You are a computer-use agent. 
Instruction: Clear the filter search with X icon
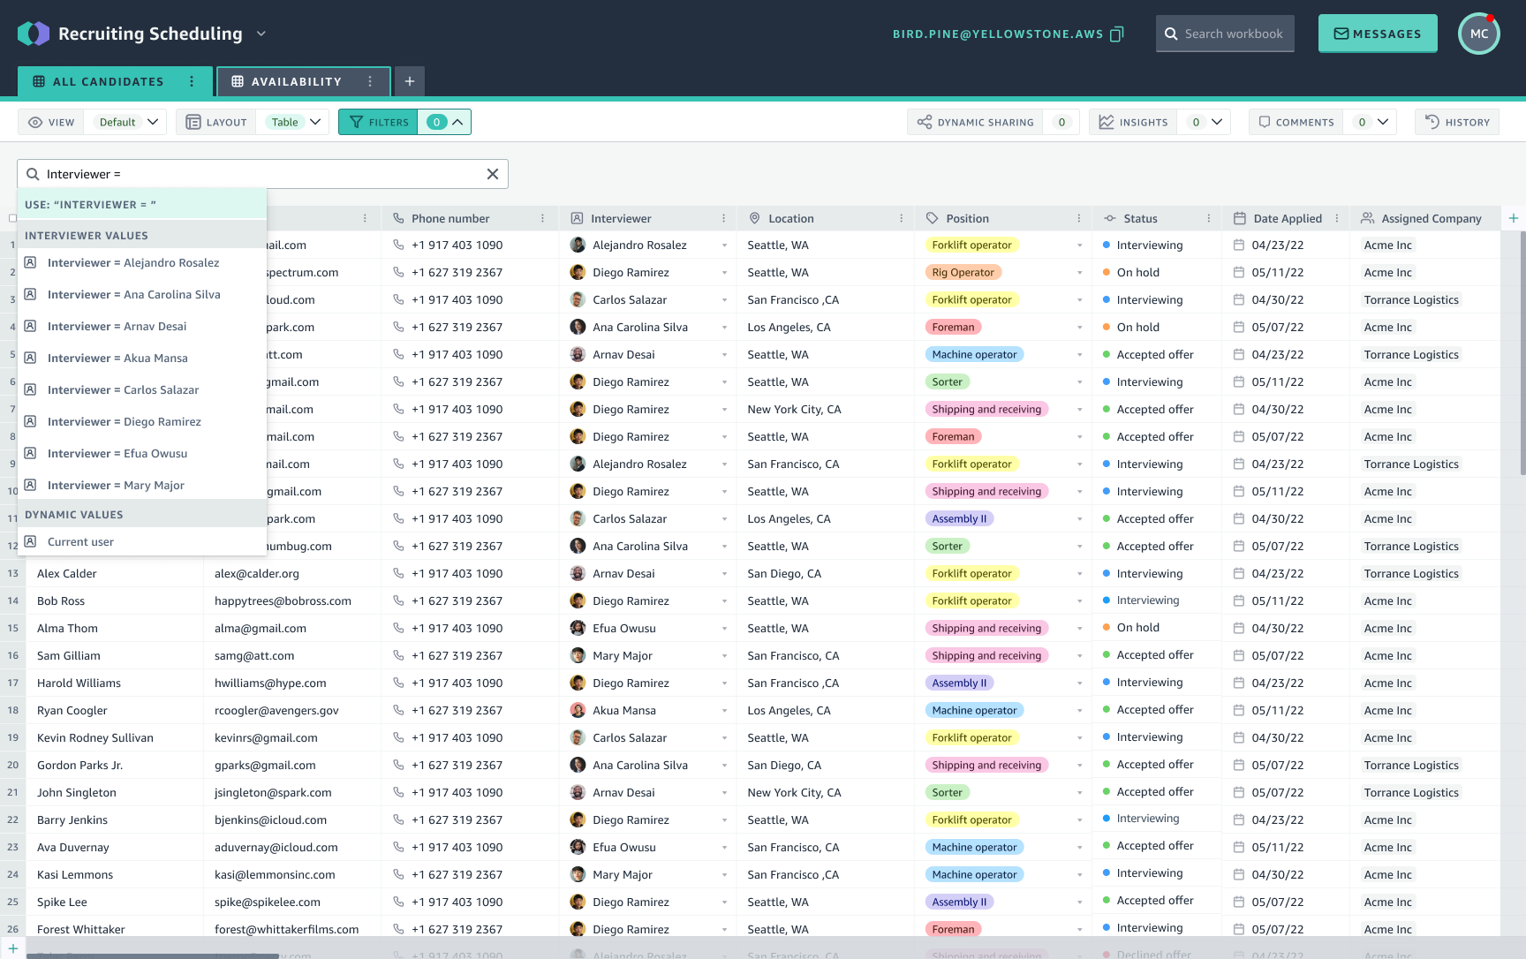pos(493,174)
